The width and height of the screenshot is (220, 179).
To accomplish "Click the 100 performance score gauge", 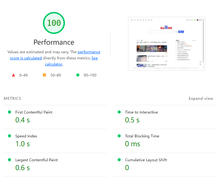I will 54,23.
